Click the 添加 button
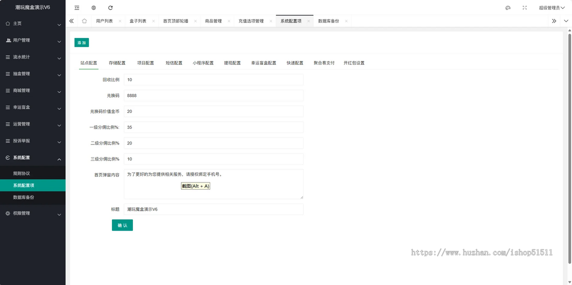Image resolution: width=572 pixels, height=285 pixels. [82, 42]
